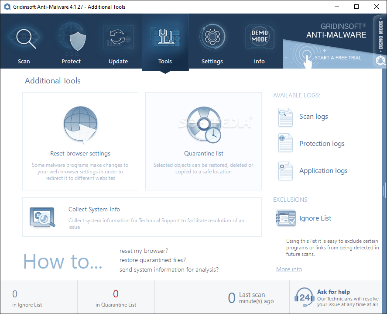387x314 pixels.
Task: Open Reset browser settings title
Action: (x=80, y=153)
